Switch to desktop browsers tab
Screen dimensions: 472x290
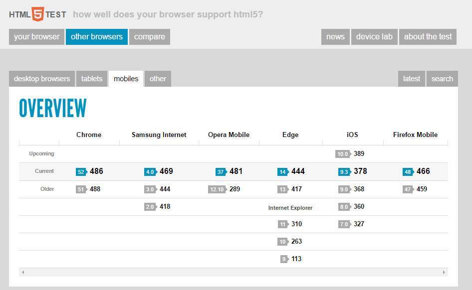[x=42, y=79]
